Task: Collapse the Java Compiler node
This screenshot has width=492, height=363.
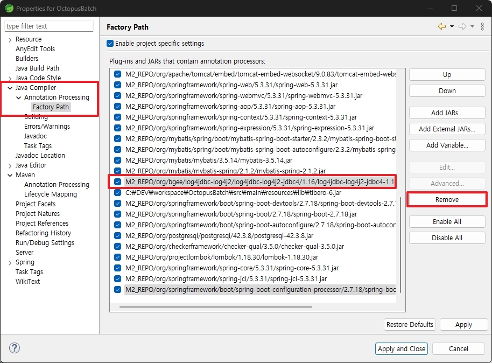Action: (10, 88)
